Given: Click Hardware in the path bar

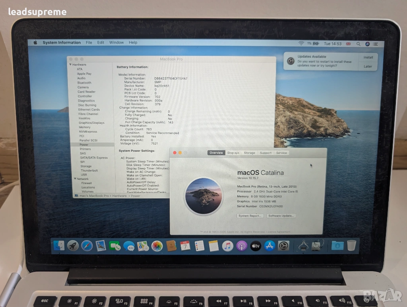Looking at the screenshot, I should coord(119,196).
